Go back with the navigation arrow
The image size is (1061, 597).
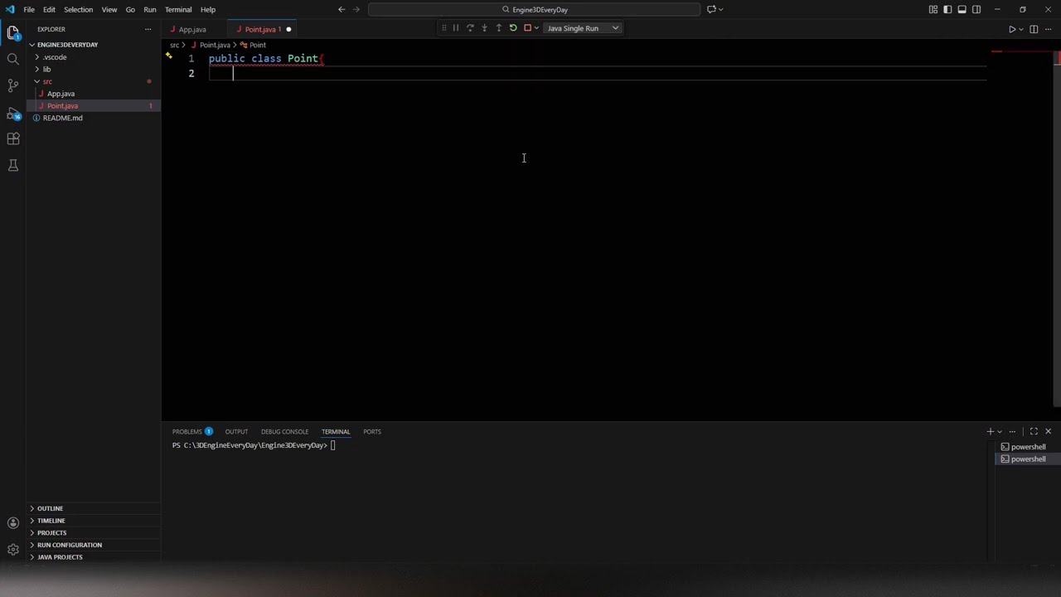342,9
